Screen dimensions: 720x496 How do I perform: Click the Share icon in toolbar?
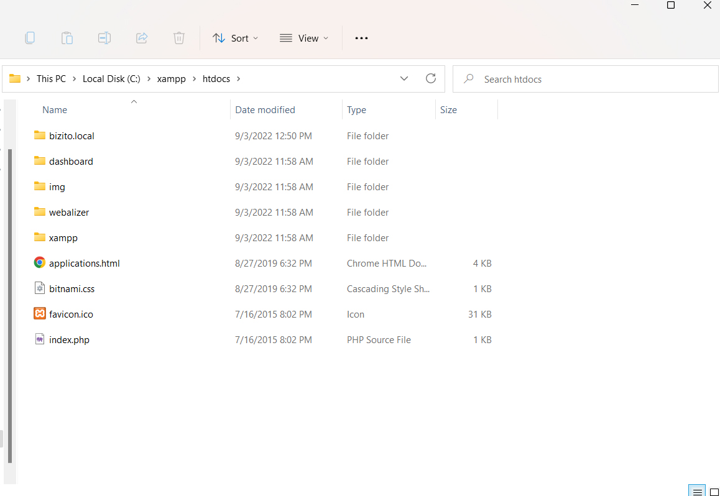(x=142, y=38)
